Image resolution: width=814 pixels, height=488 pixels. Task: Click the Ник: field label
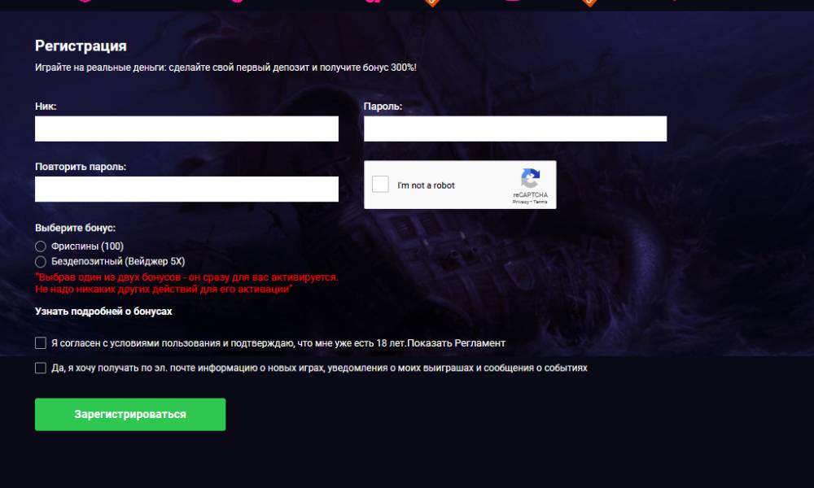(46, 107)
